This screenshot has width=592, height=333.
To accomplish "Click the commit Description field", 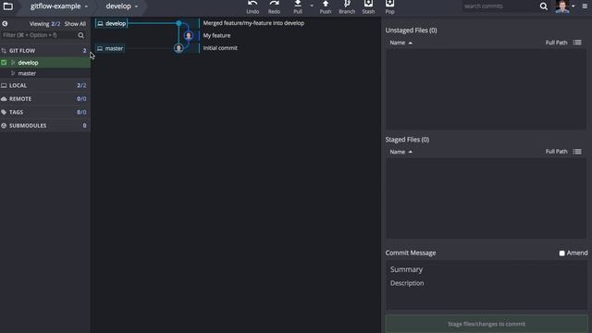I will [x=487, y=283].
